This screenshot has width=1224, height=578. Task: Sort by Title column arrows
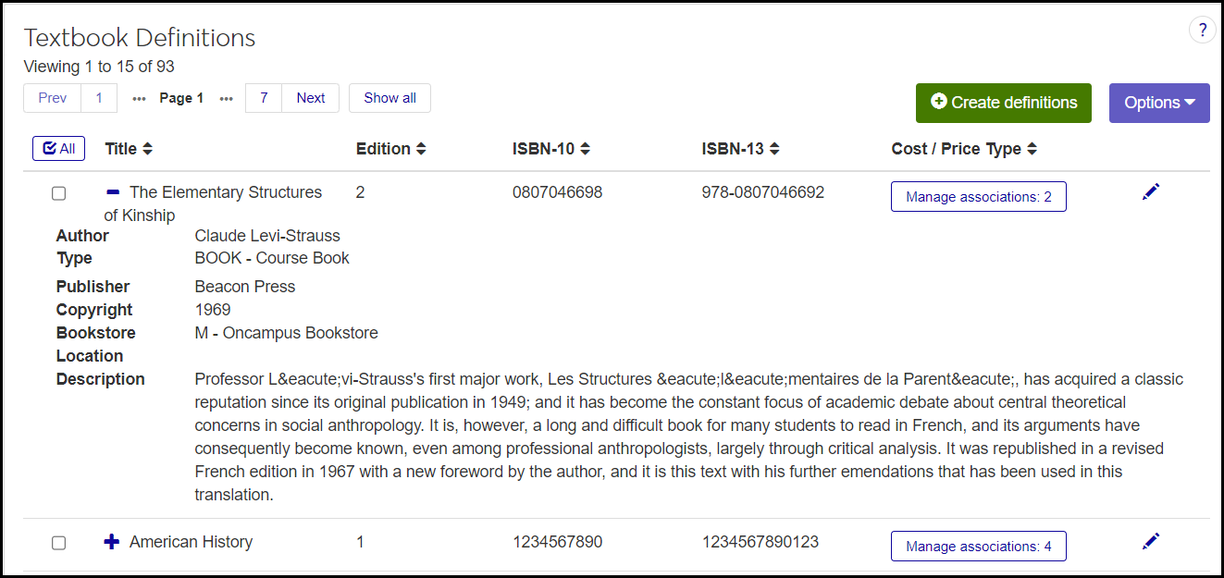[x=147, y=149]
